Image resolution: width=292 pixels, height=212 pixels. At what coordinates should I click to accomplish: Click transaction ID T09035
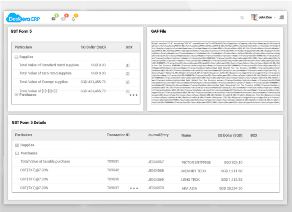[x=113, y=179]
